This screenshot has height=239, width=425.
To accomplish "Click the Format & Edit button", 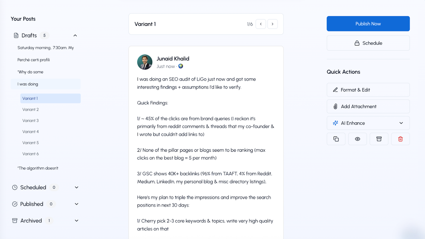I will point(368,90).
